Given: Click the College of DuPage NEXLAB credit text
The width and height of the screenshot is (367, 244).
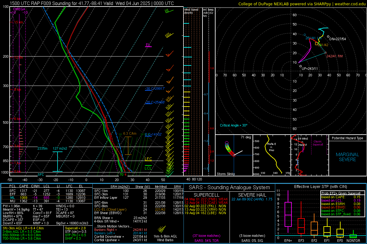Looking at the screenshot, I should [x=302, y=4].
